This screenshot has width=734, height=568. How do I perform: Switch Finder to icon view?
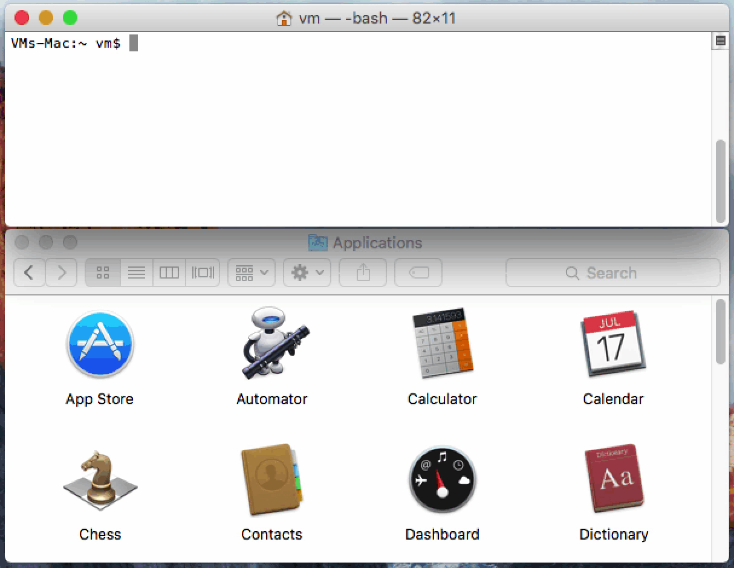pyautogui.click(x=103, y=273)
